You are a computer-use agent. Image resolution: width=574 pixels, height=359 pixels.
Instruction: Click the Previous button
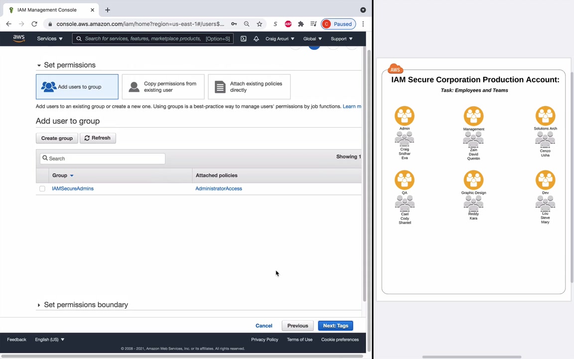[x=297, y=326]
